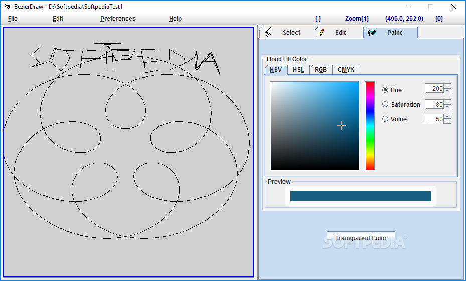Select the Value radio button
This screenshot has height=281, width=466.
tap(385, 119)
